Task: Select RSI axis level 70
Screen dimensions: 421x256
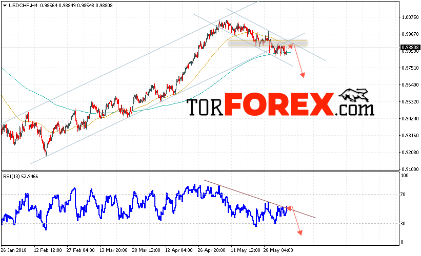Action: point(403,195)
